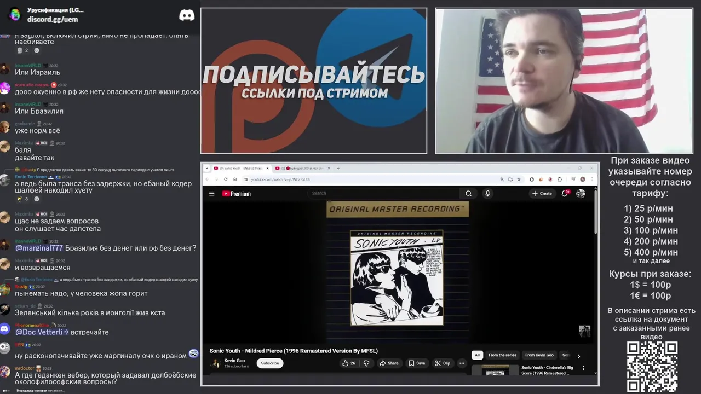Open the YouTube account avatar menu
This screenshot has width=701, height=394.
pos(581,193)
